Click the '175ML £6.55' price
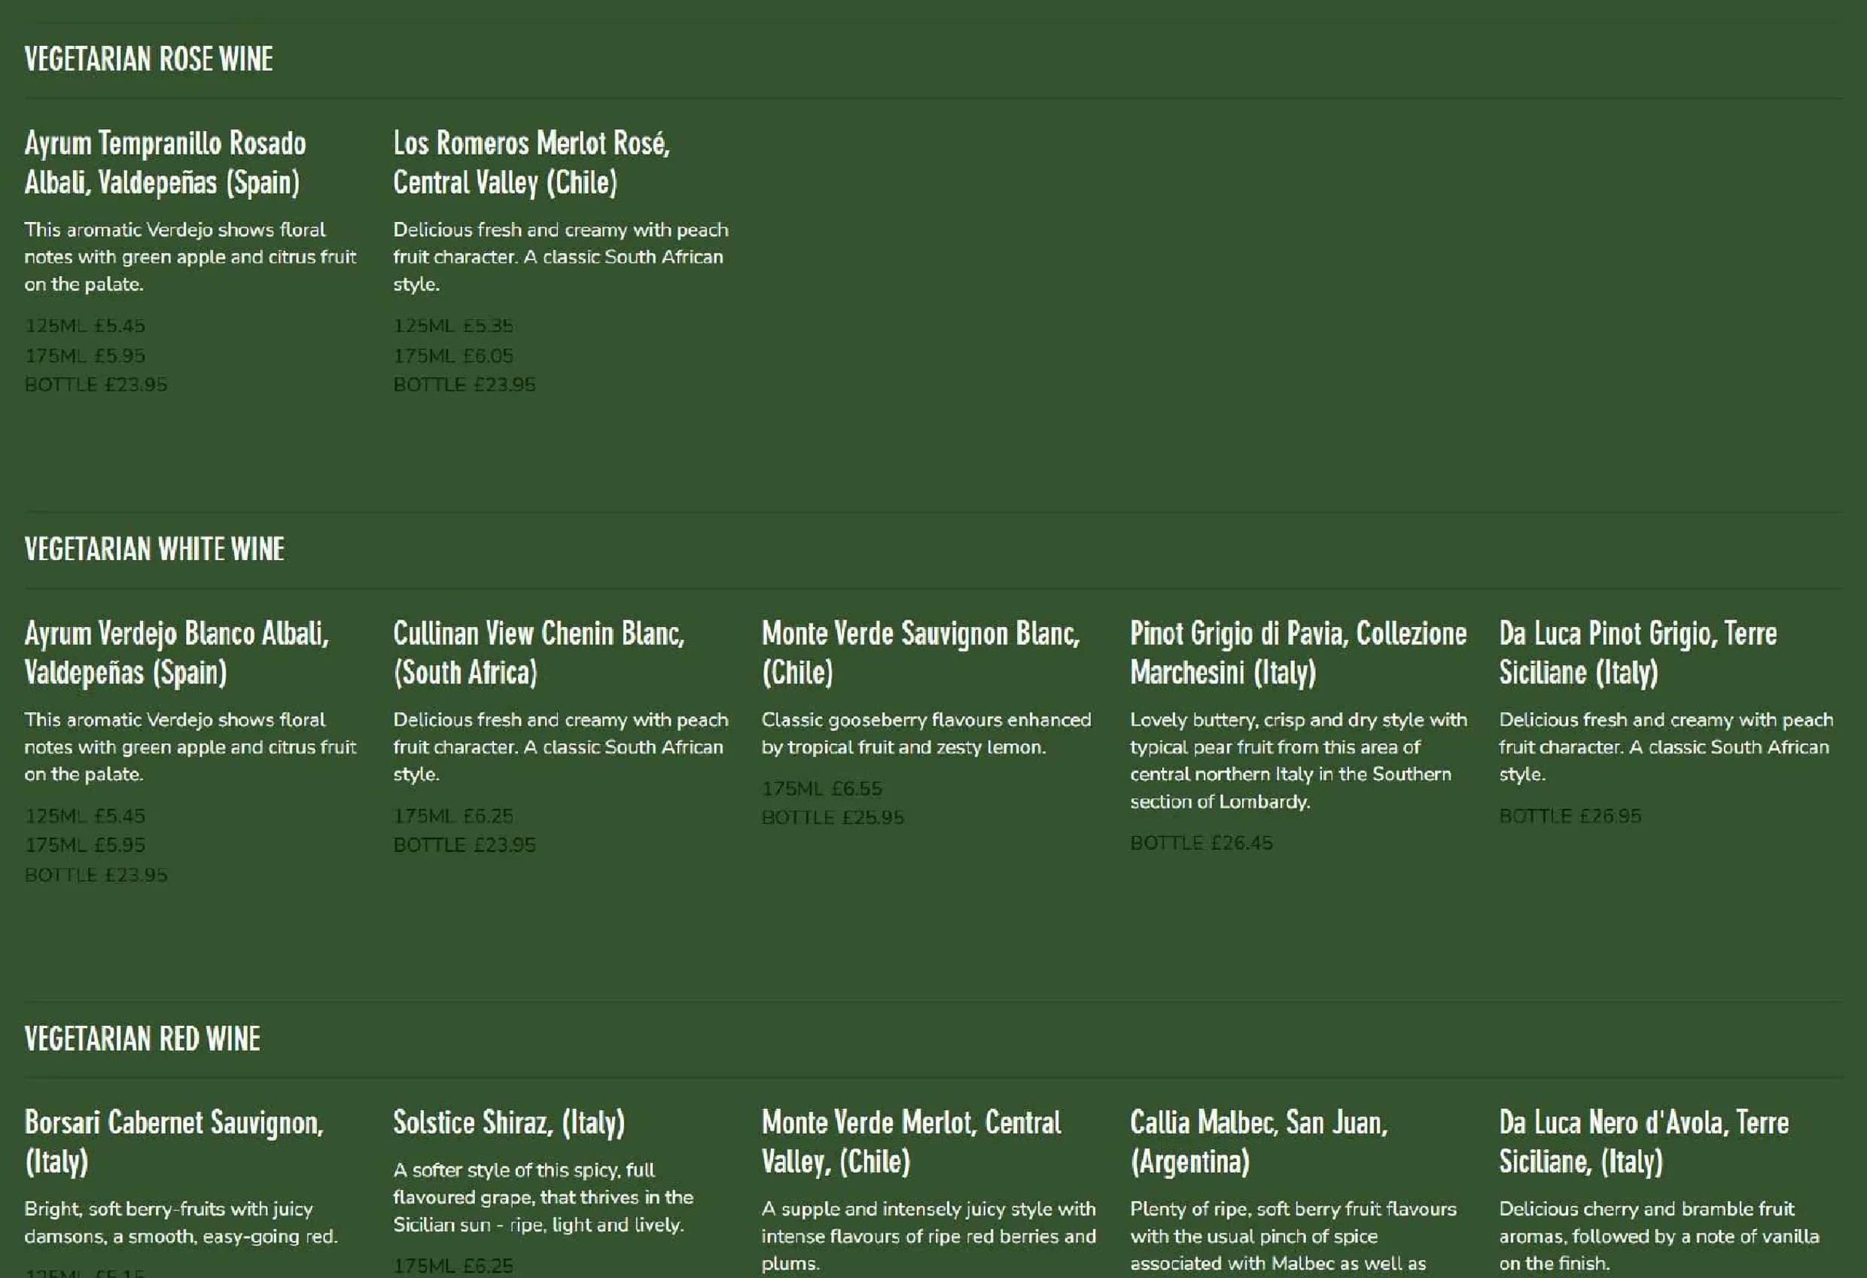1867x1278 pixels. [822, 789]
